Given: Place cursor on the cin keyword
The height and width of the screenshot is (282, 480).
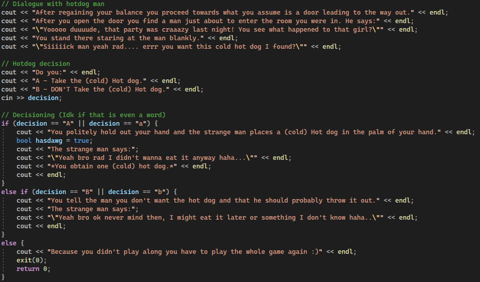Looking at the screenshot, I should tap(7, 98).
